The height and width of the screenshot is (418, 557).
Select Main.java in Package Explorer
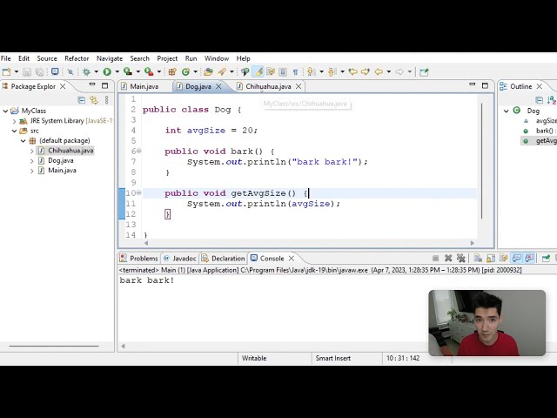[x=62, y=171]
